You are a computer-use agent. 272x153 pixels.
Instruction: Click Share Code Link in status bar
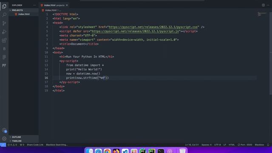click(35, 144)
